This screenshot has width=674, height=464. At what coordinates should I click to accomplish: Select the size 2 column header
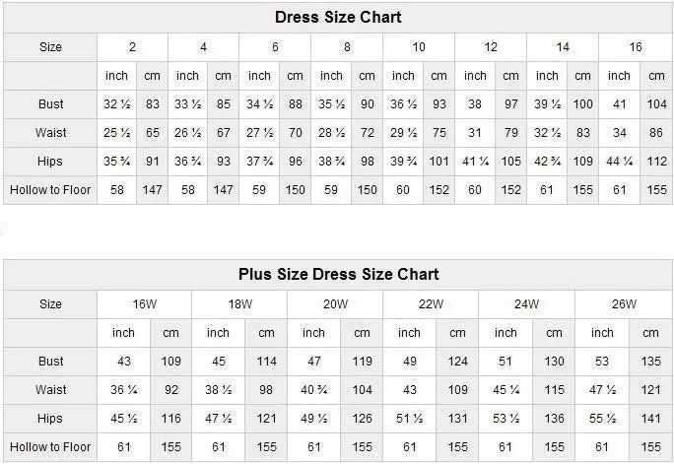pos(132,47)
